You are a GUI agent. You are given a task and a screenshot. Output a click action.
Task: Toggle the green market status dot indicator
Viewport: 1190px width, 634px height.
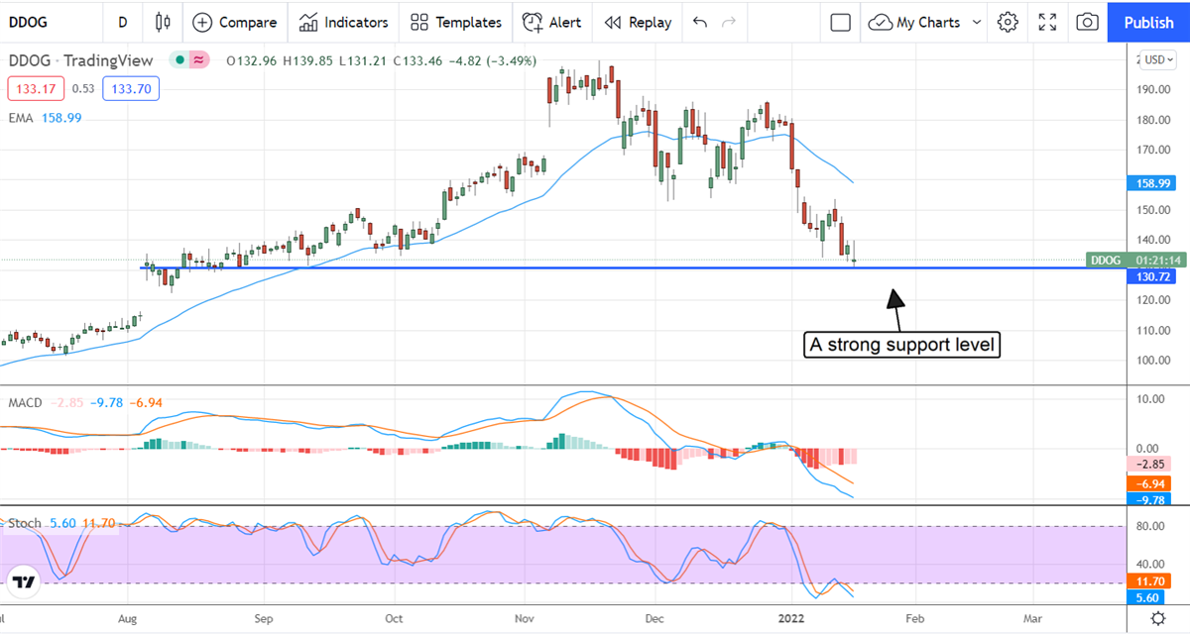178,60
